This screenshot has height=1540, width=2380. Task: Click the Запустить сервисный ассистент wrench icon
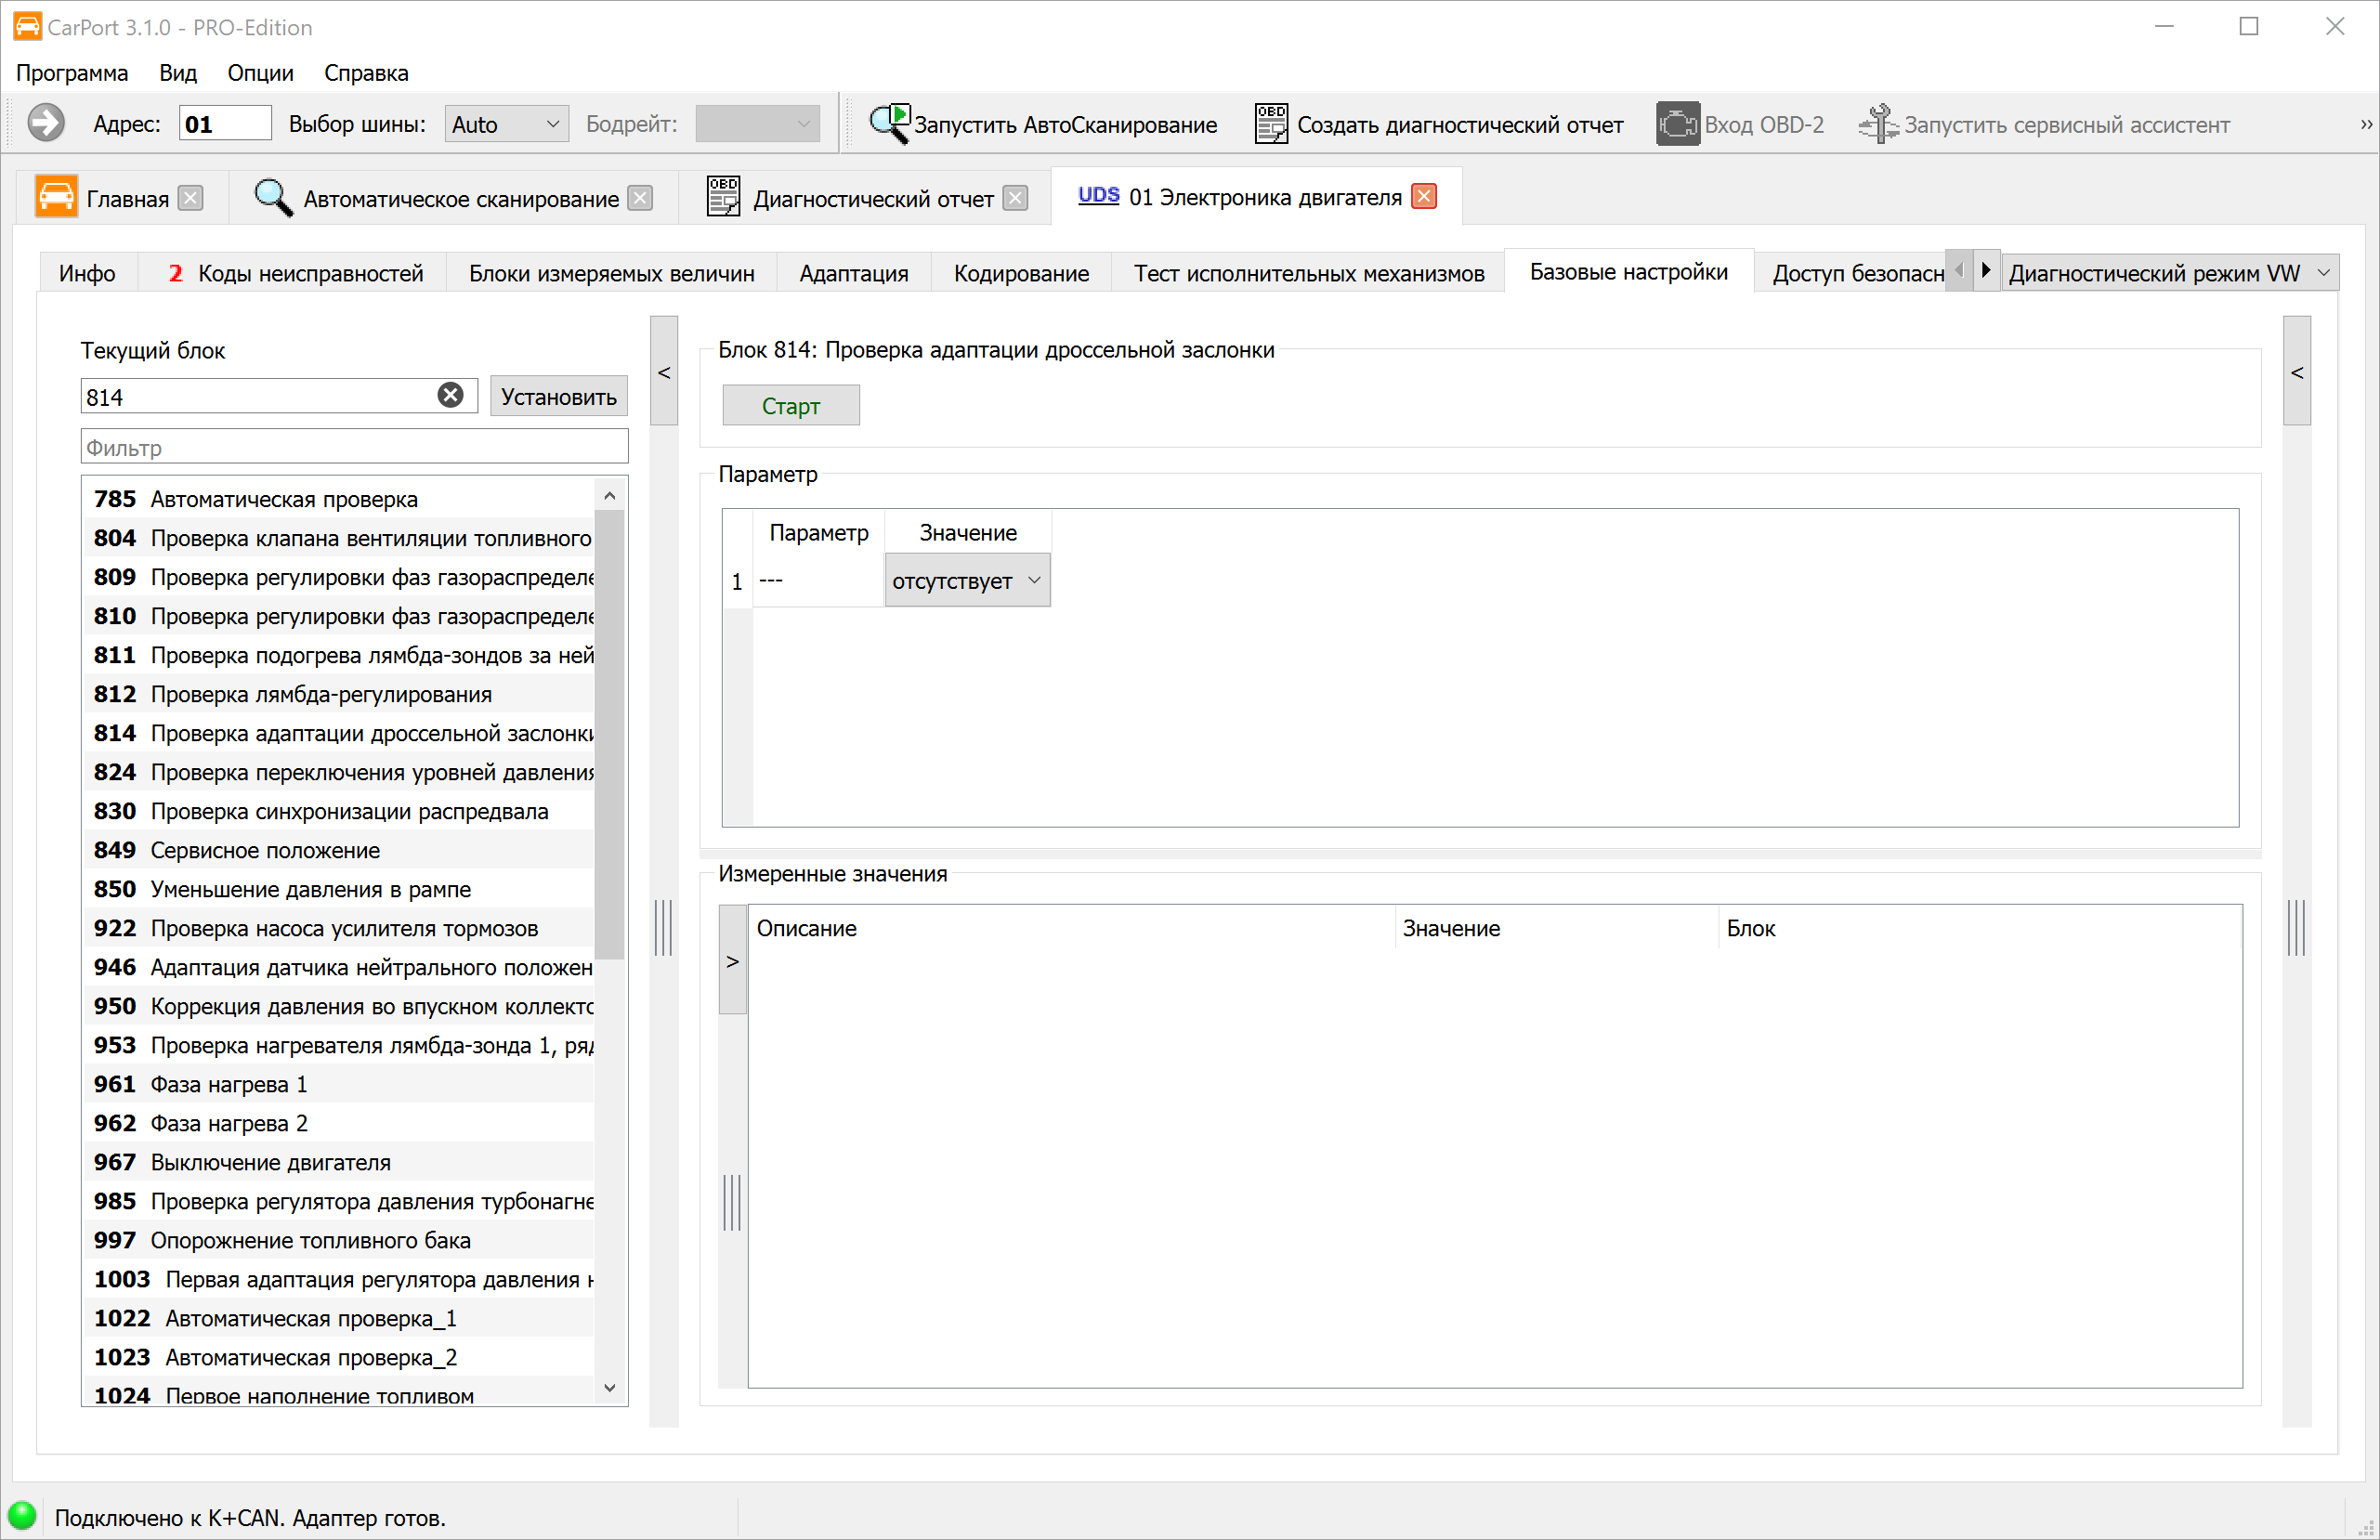1877,124
